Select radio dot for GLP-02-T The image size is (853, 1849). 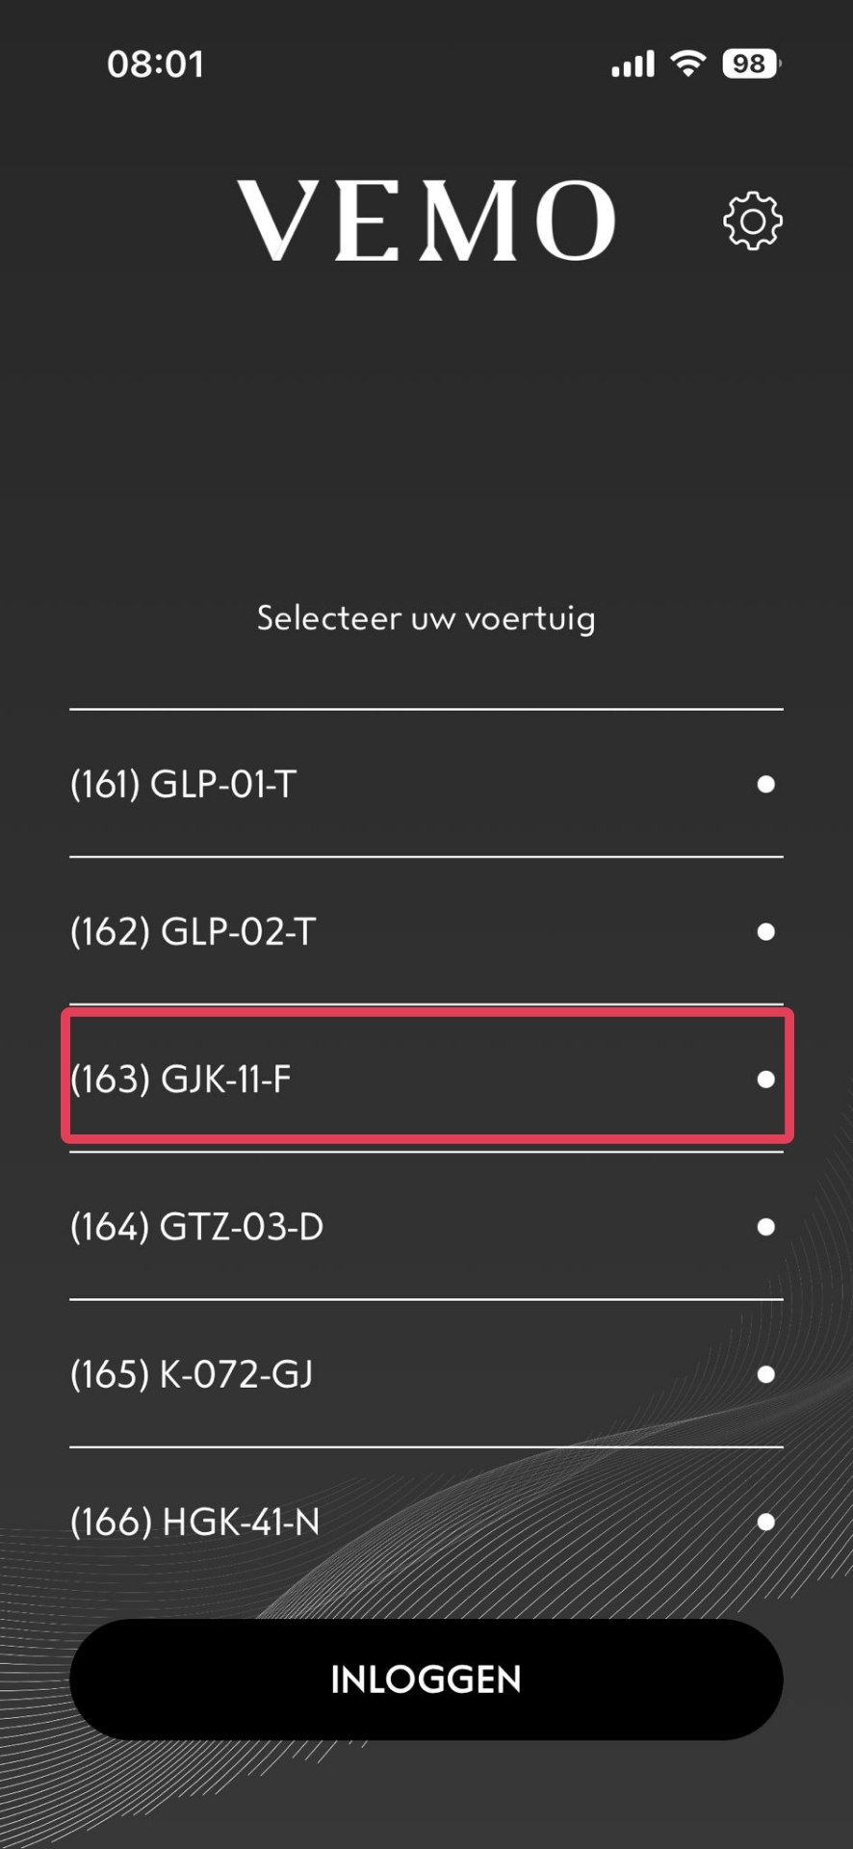pos(765,932)
